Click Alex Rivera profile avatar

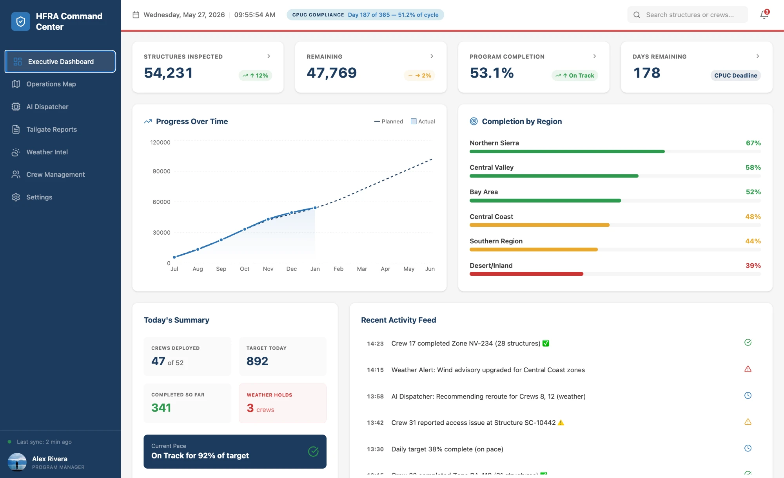coord(17,462)
